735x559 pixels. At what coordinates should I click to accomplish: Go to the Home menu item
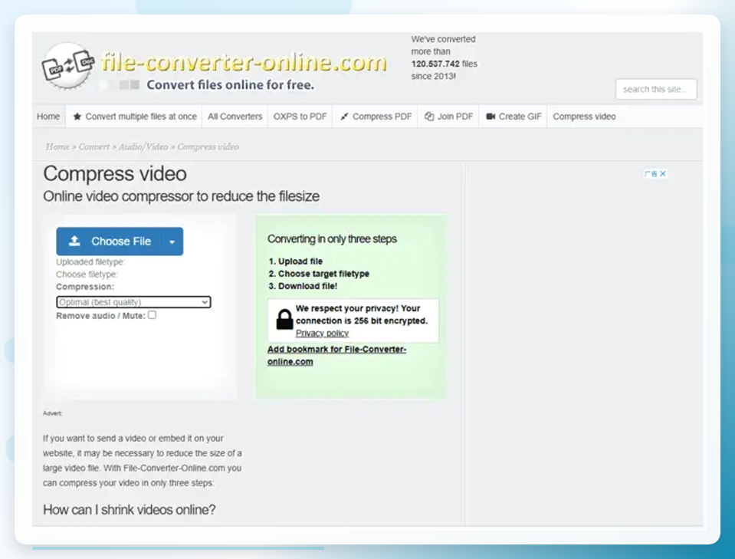pos(48,117)
